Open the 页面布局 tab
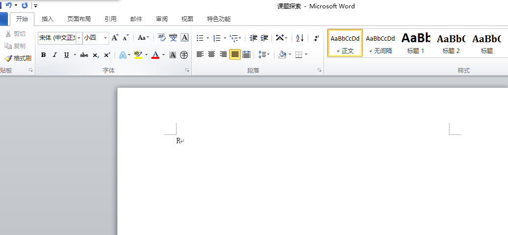 (79, 19)
